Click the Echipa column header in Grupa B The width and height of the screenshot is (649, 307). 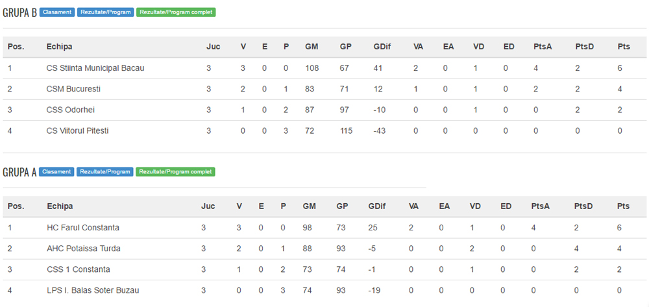(59, 47)
